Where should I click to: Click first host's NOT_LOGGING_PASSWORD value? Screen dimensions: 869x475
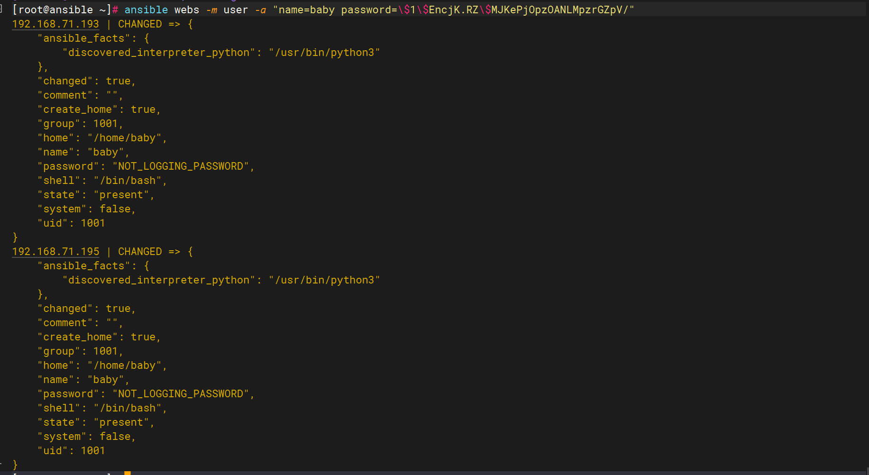click(181, 166)
